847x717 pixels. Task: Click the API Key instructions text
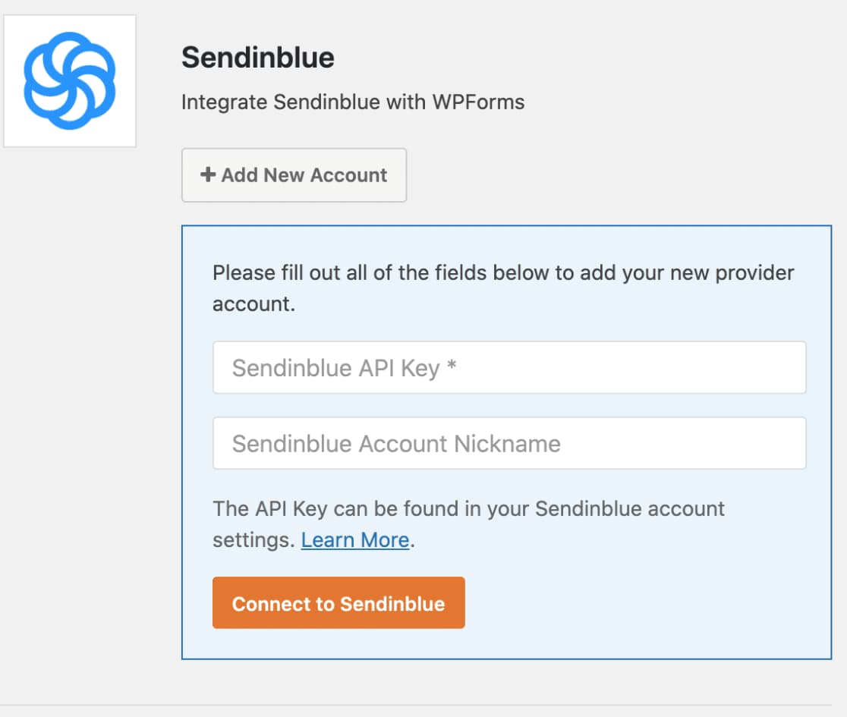coord(468,509)
